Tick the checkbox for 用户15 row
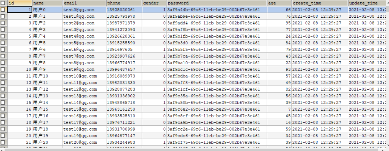Image resolution: width=389 pixels, height=151 pixels. 3,109
